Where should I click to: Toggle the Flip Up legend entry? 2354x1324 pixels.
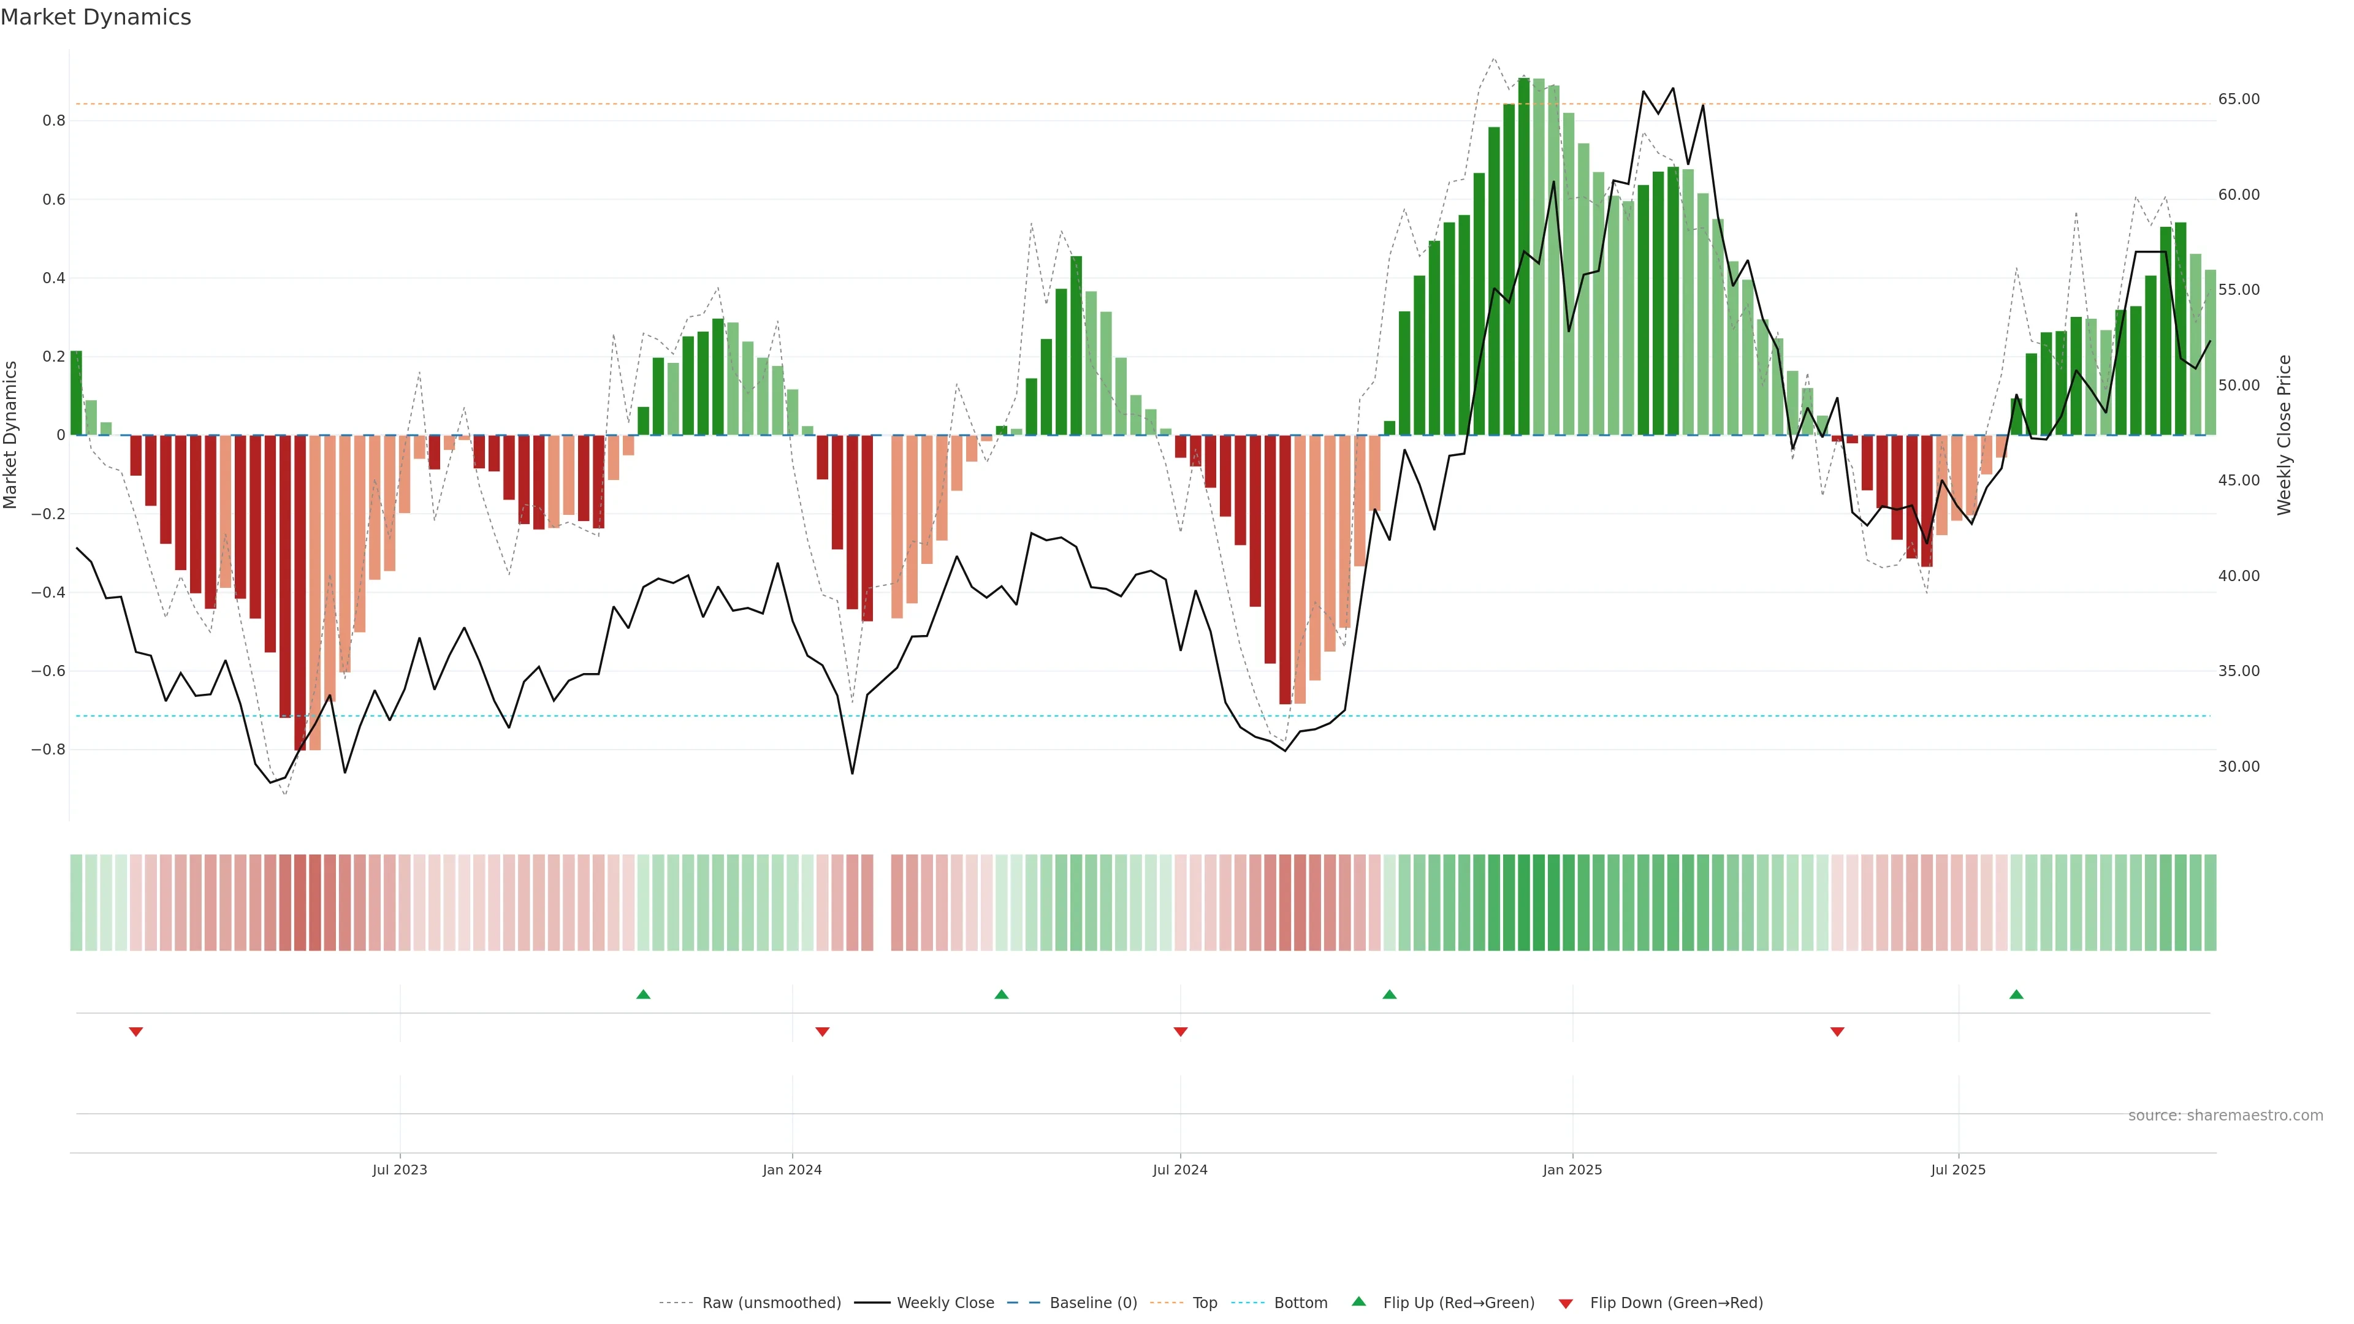tap(1458, 1303)
